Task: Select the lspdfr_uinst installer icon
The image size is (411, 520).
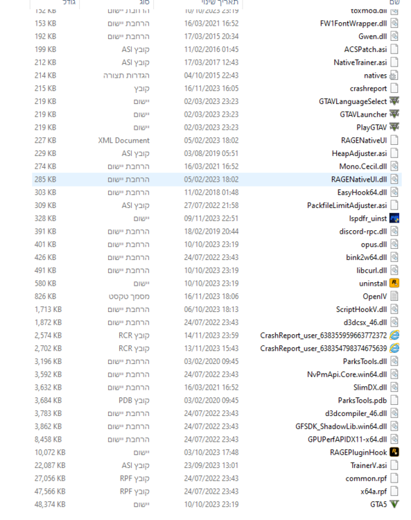Action: 394,218
